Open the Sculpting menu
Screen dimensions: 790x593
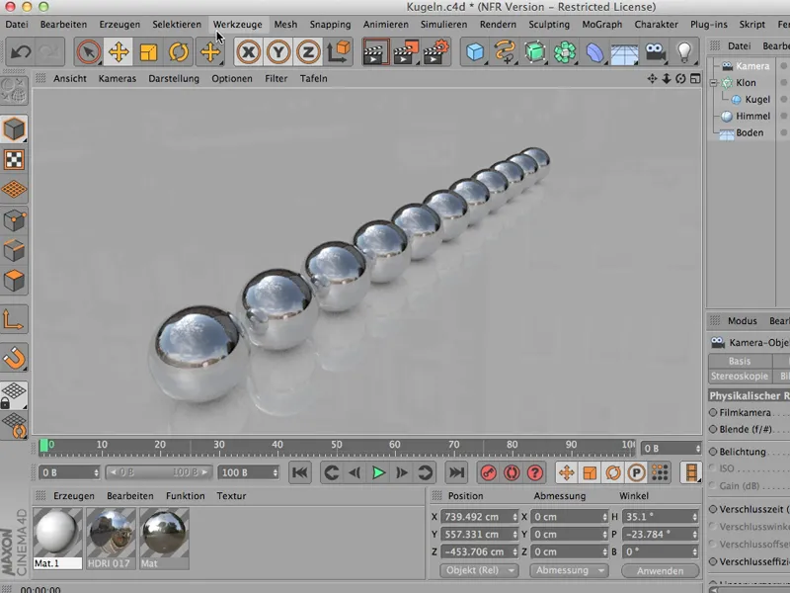549,24
